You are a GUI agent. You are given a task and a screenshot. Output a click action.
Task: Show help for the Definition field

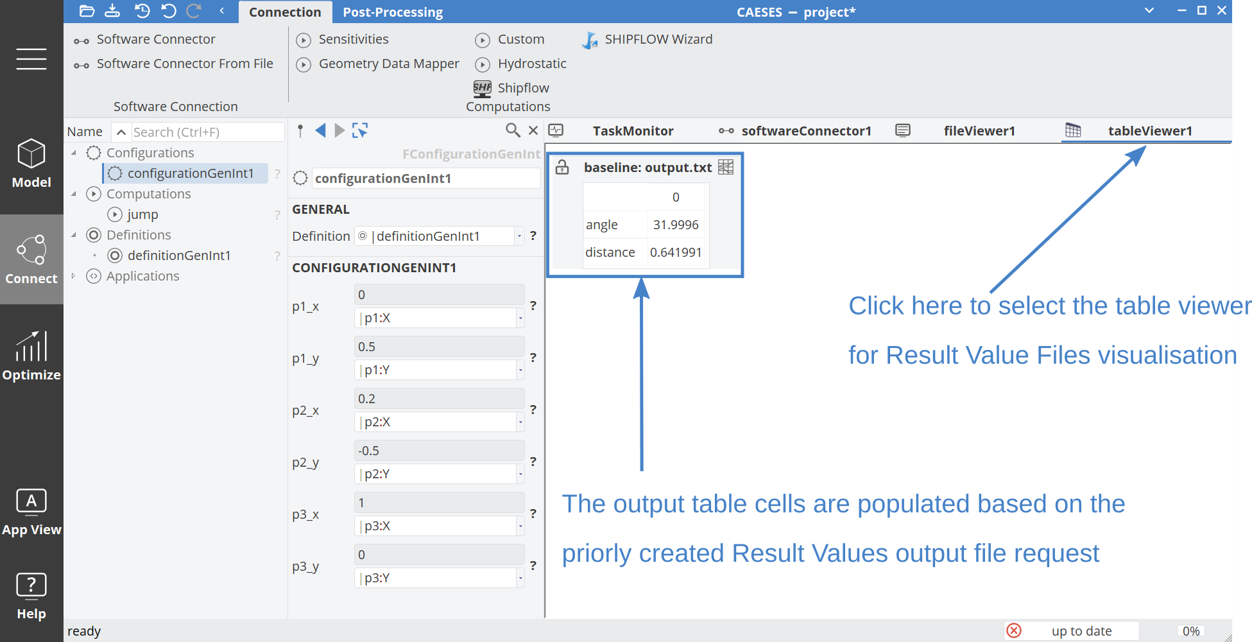[x=533, y=236]
